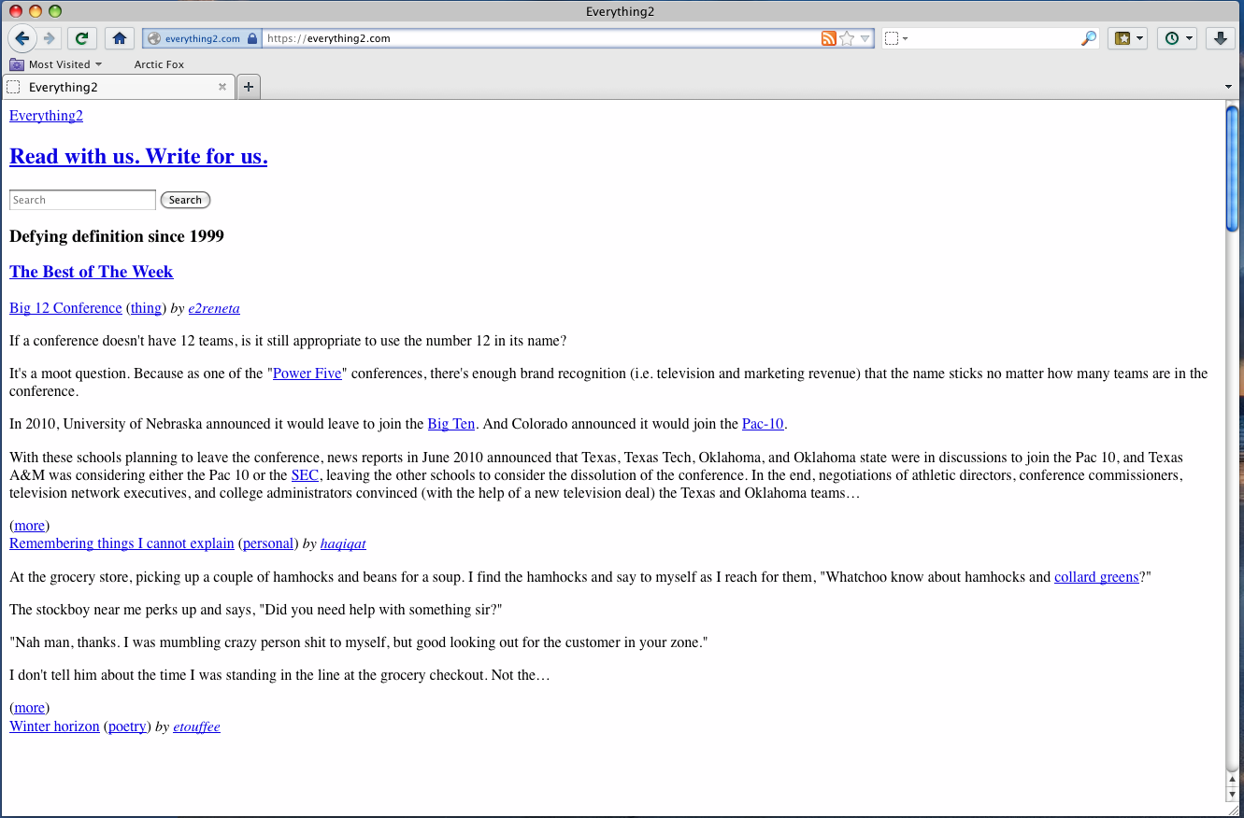Screen dimensions: 1244x818
Task: Open the search engine selector dropdown
Action: tap(896, 38)
